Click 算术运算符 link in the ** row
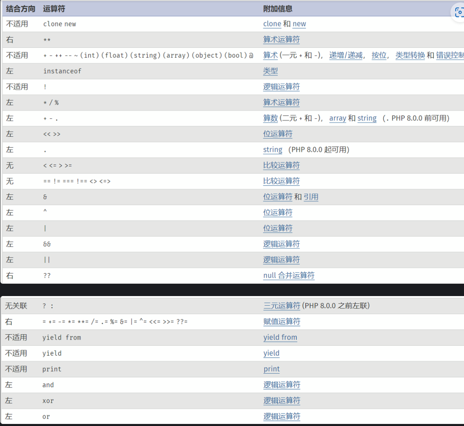 tap(282, 39)
